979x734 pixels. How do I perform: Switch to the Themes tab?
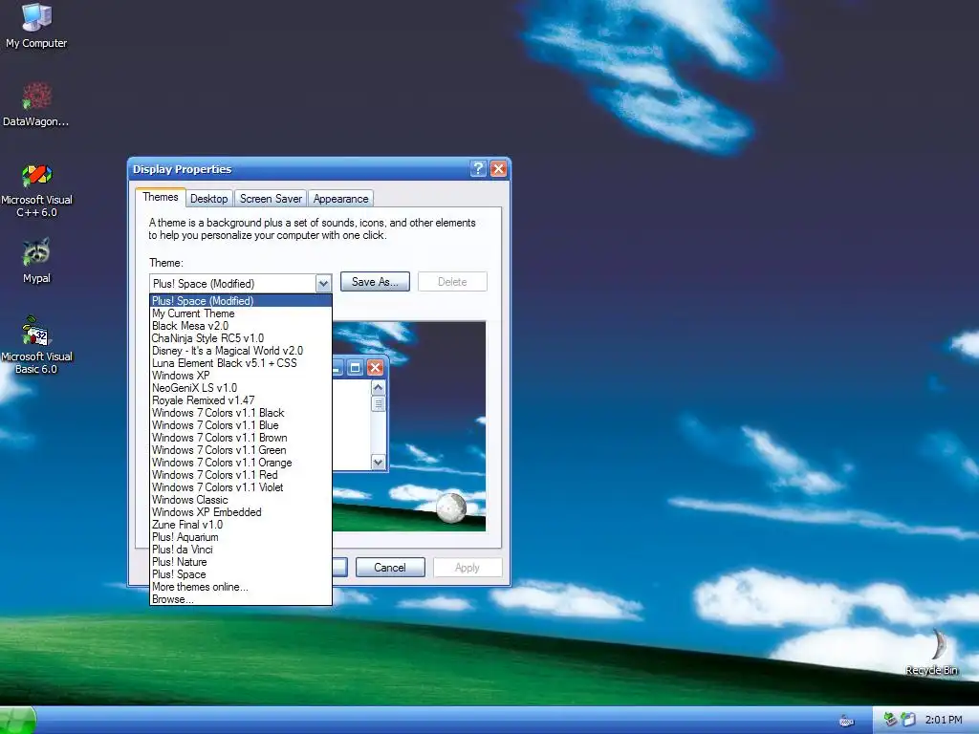pos(161,197)
